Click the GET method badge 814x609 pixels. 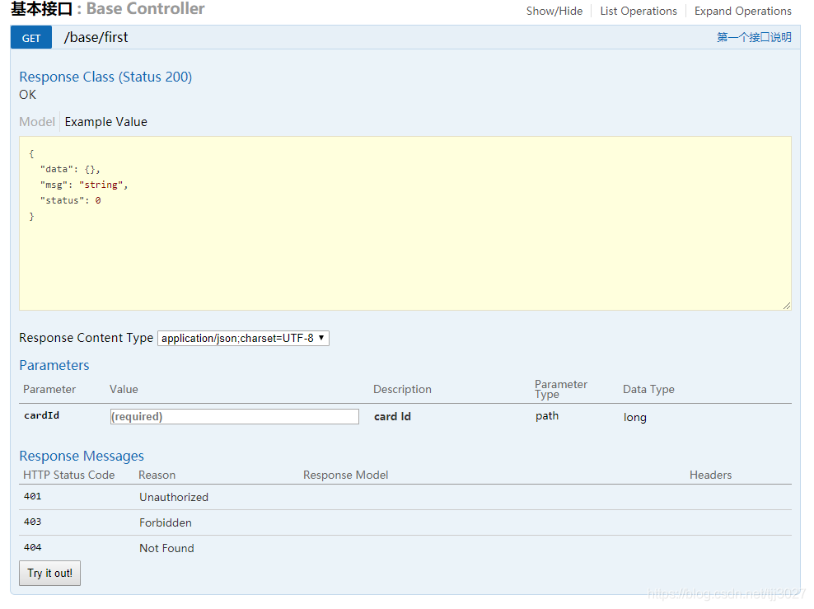(31, 37)
